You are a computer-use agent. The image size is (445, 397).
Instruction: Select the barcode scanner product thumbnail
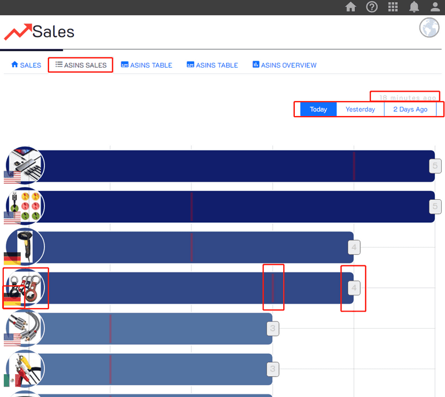[x=26, y=246]
